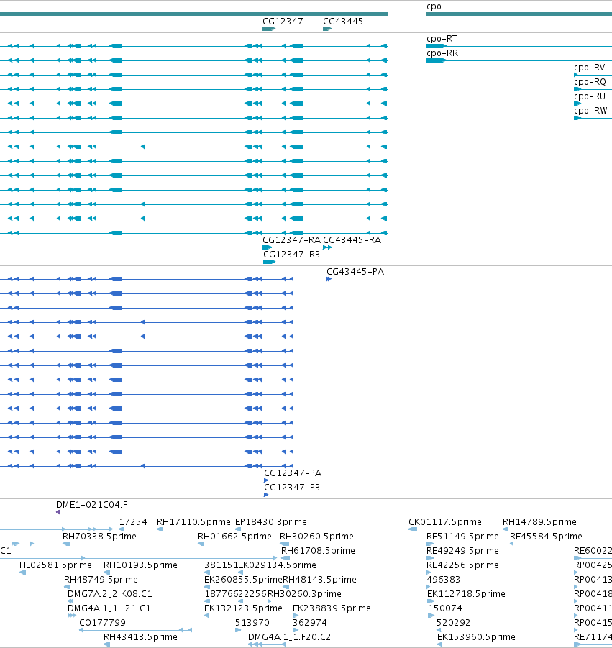Screen dimensions: 612x648
Task: Select transcript cpo-RW
Action: click(590, 111)
